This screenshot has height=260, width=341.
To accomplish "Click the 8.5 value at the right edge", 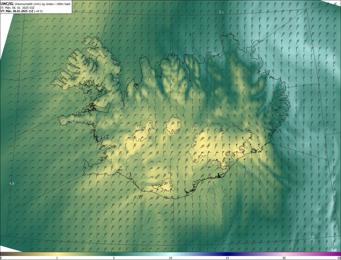I will [x=332, y=204].
